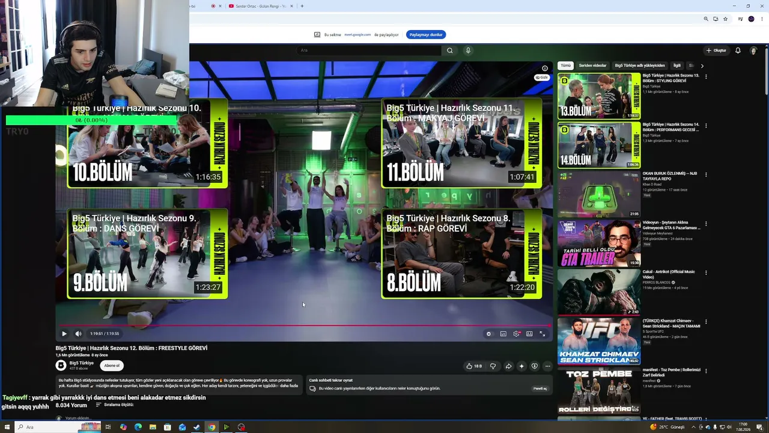Open the meet.google.com link in sharing bar

(x=357, y=35)
